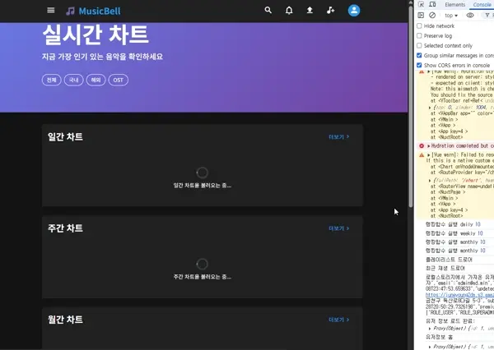Uncheck Show CORS errors in console
This screenshot has width=494, height=350.
click(x=420, y=65)
